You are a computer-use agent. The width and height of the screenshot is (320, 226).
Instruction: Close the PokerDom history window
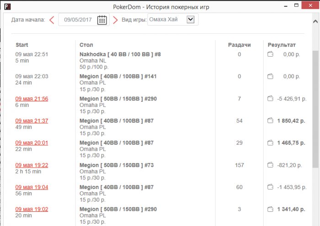tap(310, 5)
